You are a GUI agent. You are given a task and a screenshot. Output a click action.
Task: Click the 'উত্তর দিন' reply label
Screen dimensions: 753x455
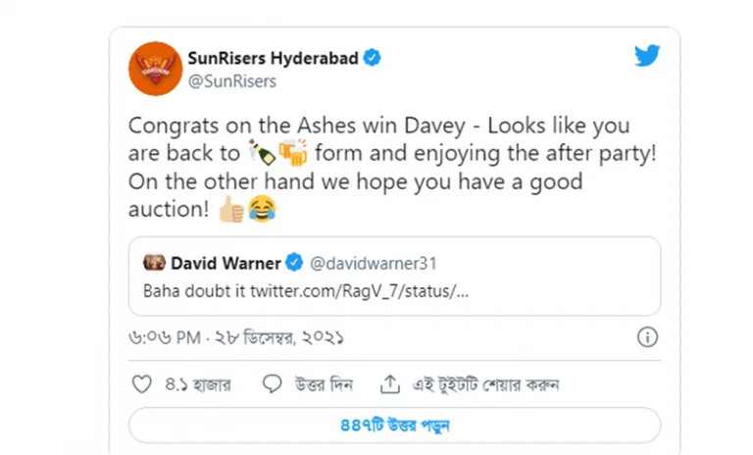tap(322, 384)
